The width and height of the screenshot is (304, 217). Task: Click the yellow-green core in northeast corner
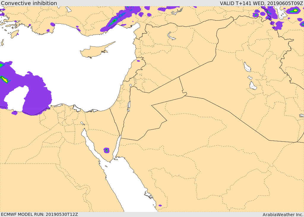295,10
